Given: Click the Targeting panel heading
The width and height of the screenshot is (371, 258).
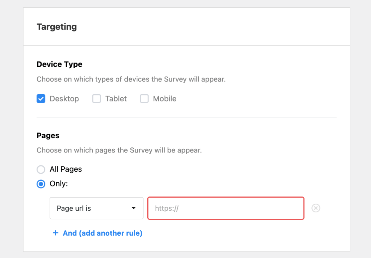Looking at the screenshot, I should pos(57,27).
